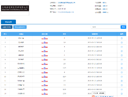Click the Baidu logo in row 1
128x97 pixels.
click(x=45, y=38)
